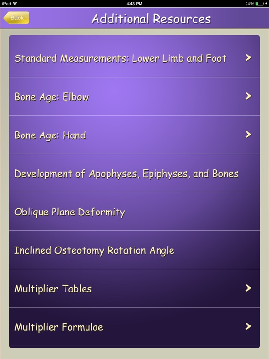
Task: Tap the battery icon in status bar
Action: [x=260, y=4]
